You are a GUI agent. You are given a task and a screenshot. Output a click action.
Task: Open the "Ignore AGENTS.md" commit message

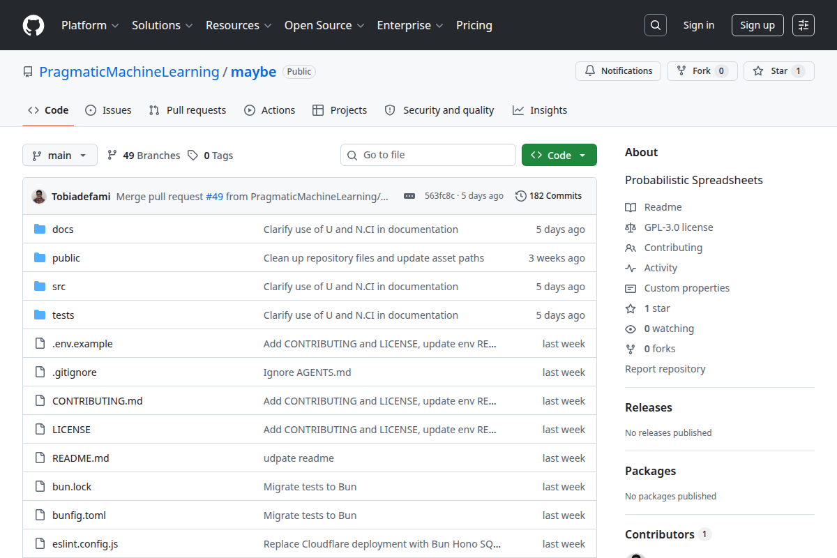[x=308, y=372]
